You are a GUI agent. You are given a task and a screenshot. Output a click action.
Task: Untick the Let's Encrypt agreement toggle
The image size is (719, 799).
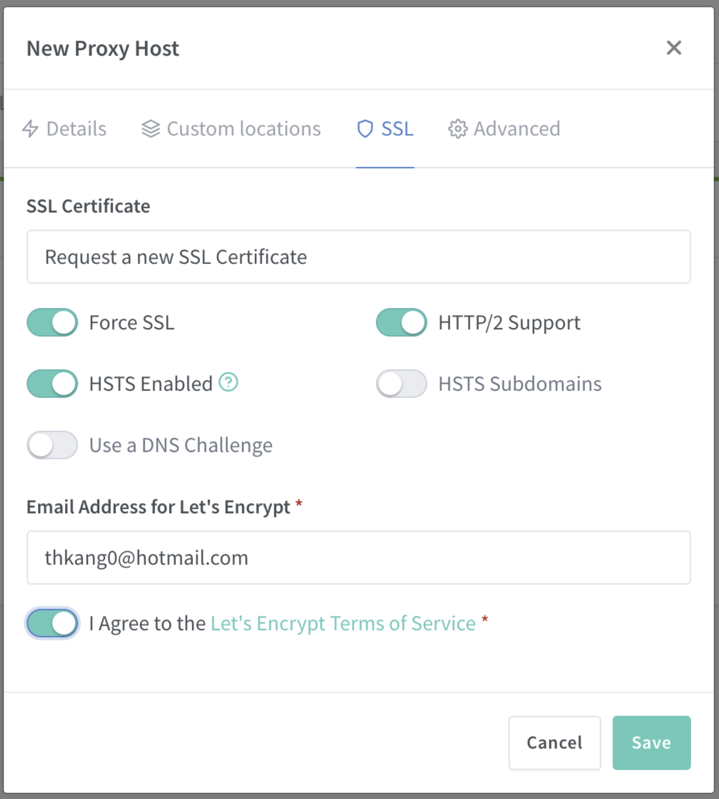(x=52, y=623)
